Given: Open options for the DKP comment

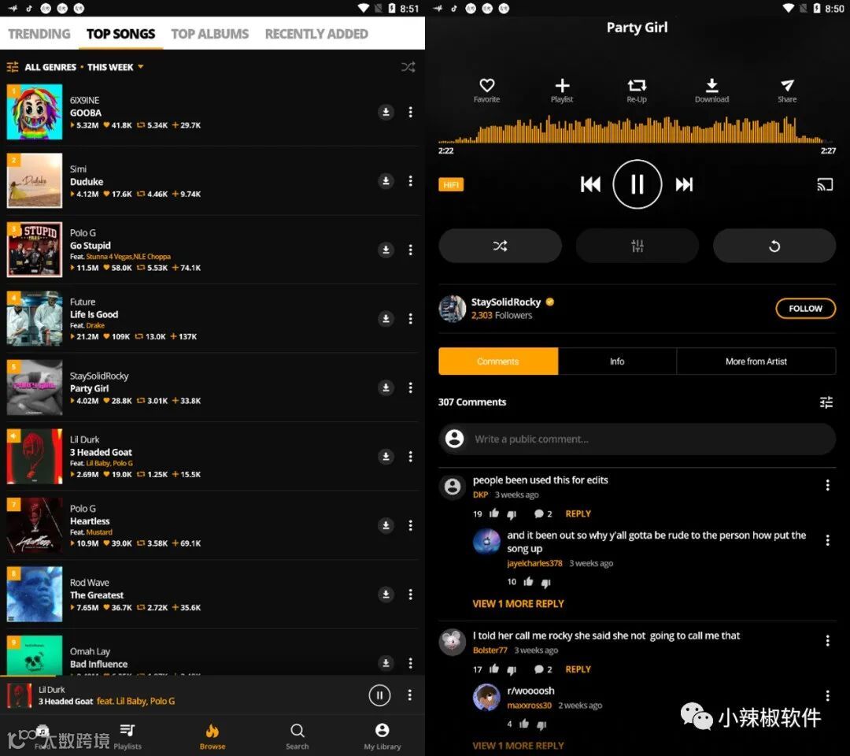Looking at the screenshot, I should 827,485.
